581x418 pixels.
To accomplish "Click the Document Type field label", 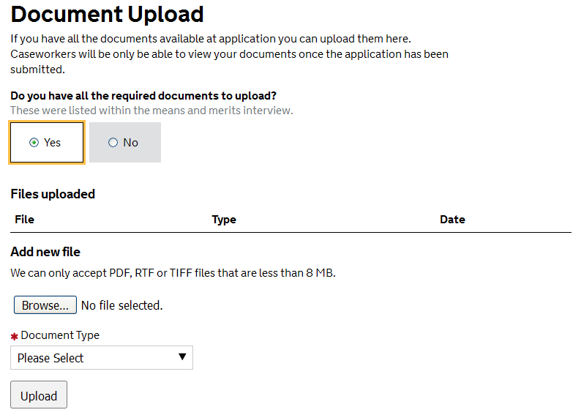I will 60,335.
